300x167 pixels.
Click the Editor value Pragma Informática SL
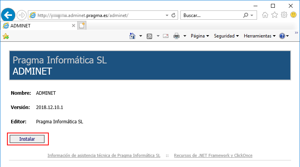(60, 122)
